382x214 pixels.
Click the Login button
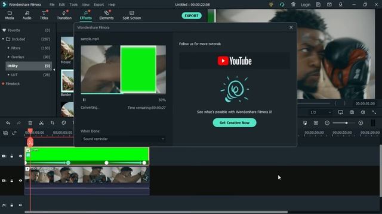coord(306,5)
